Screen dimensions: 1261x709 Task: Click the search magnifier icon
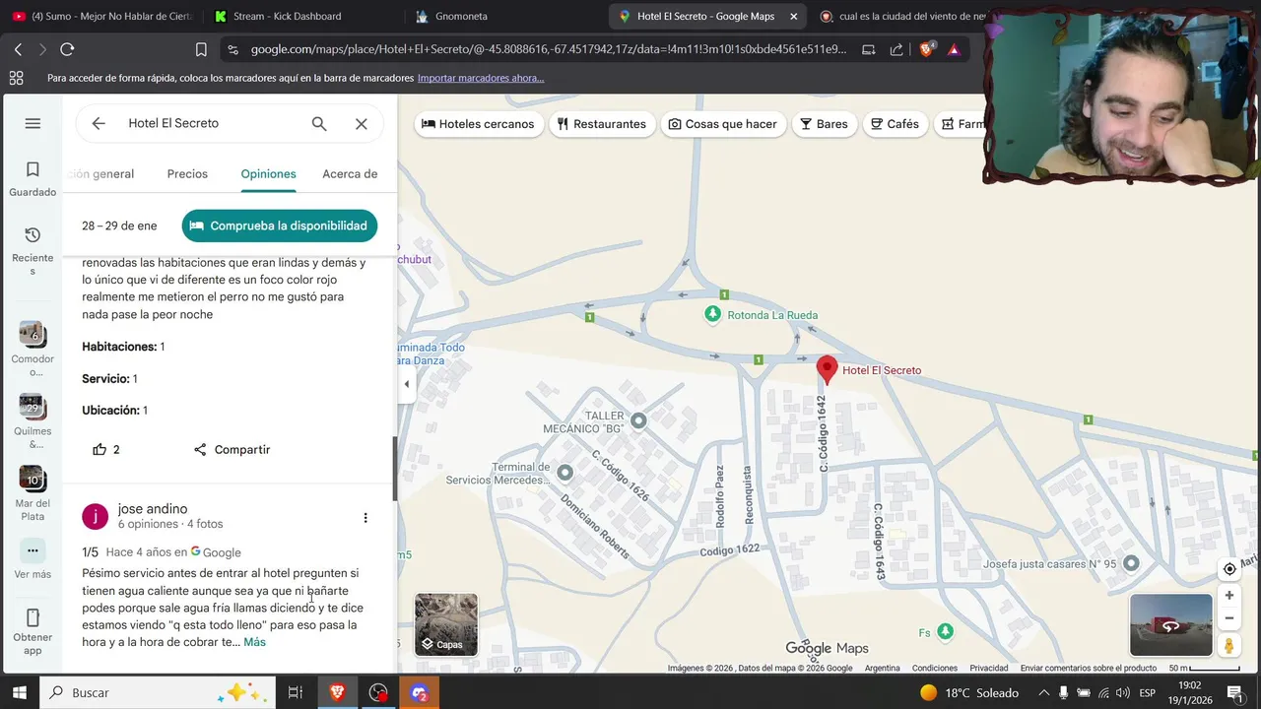click(x=319, y=123)
